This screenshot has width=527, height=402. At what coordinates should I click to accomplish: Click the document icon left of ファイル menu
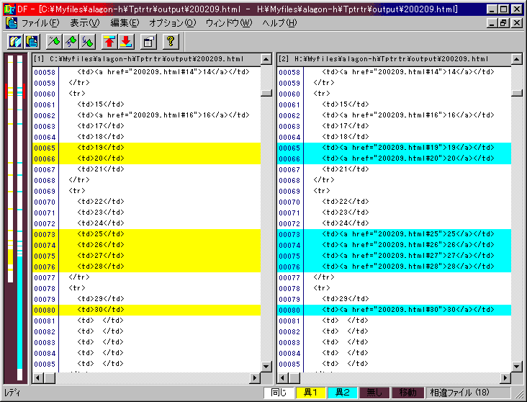tap(12, 23)
